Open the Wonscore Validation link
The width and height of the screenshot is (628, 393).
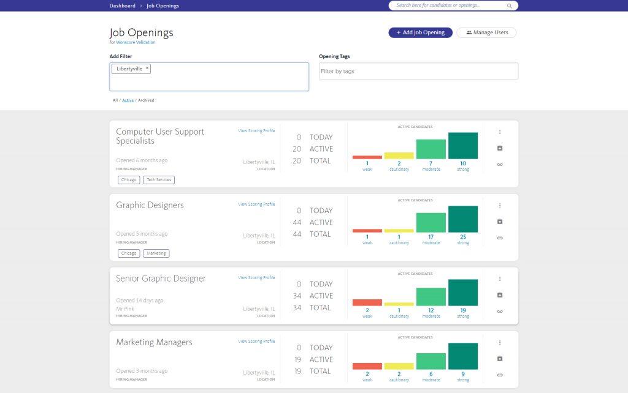[x=136, y=42]
